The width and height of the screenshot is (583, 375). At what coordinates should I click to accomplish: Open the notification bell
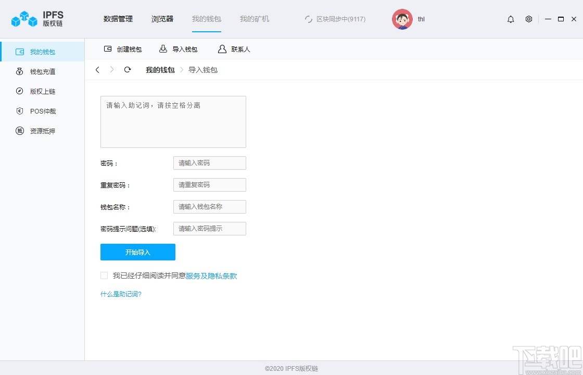click(x=511, y=19)
